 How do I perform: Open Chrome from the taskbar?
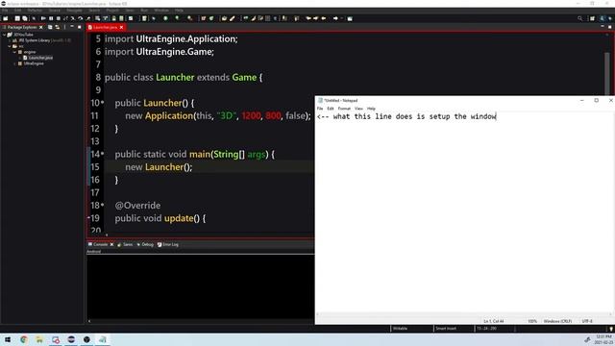(24, 339)
